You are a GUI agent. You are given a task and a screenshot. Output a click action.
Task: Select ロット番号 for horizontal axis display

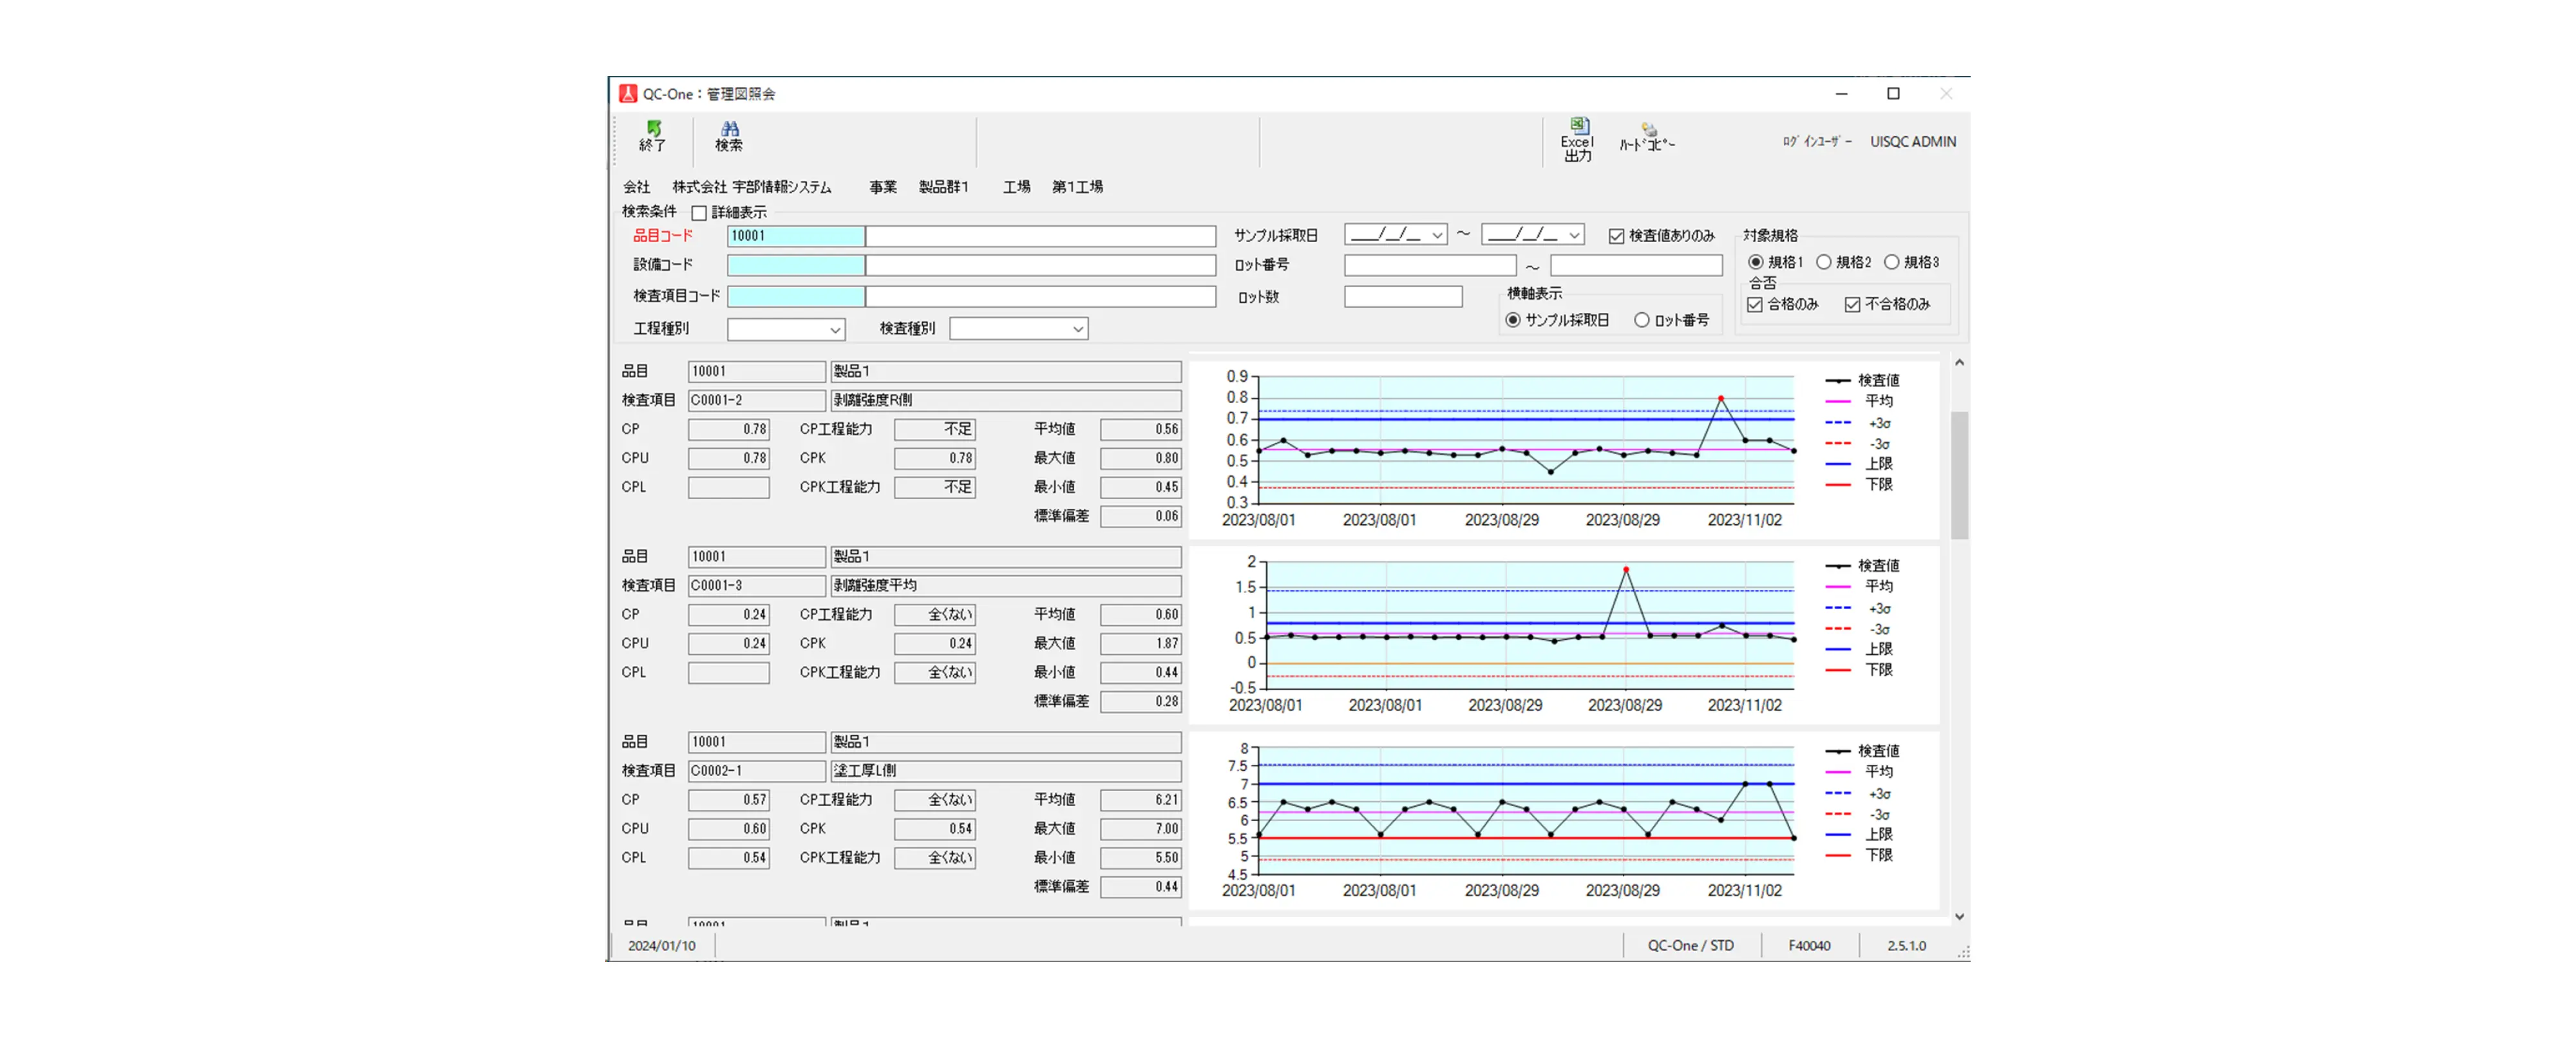coord(1641,320)
